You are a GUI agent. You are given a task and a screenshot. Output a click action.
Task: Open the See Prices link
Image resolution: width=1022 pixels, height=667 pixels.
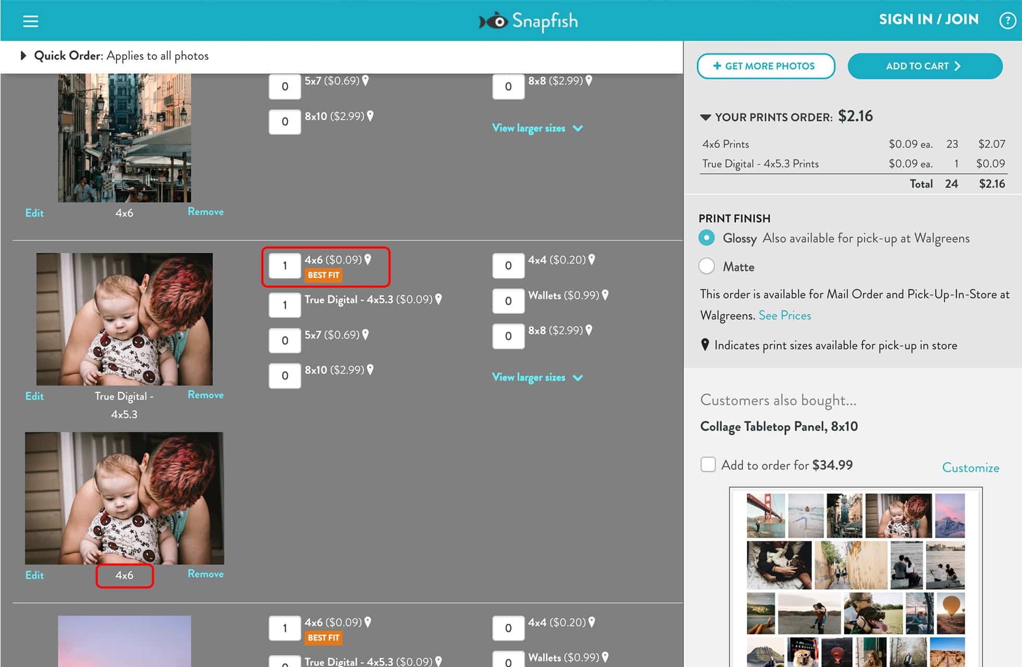784,315
